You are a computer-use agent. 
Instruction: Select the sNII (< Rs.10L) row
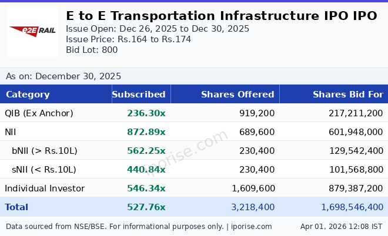(44, 170)
